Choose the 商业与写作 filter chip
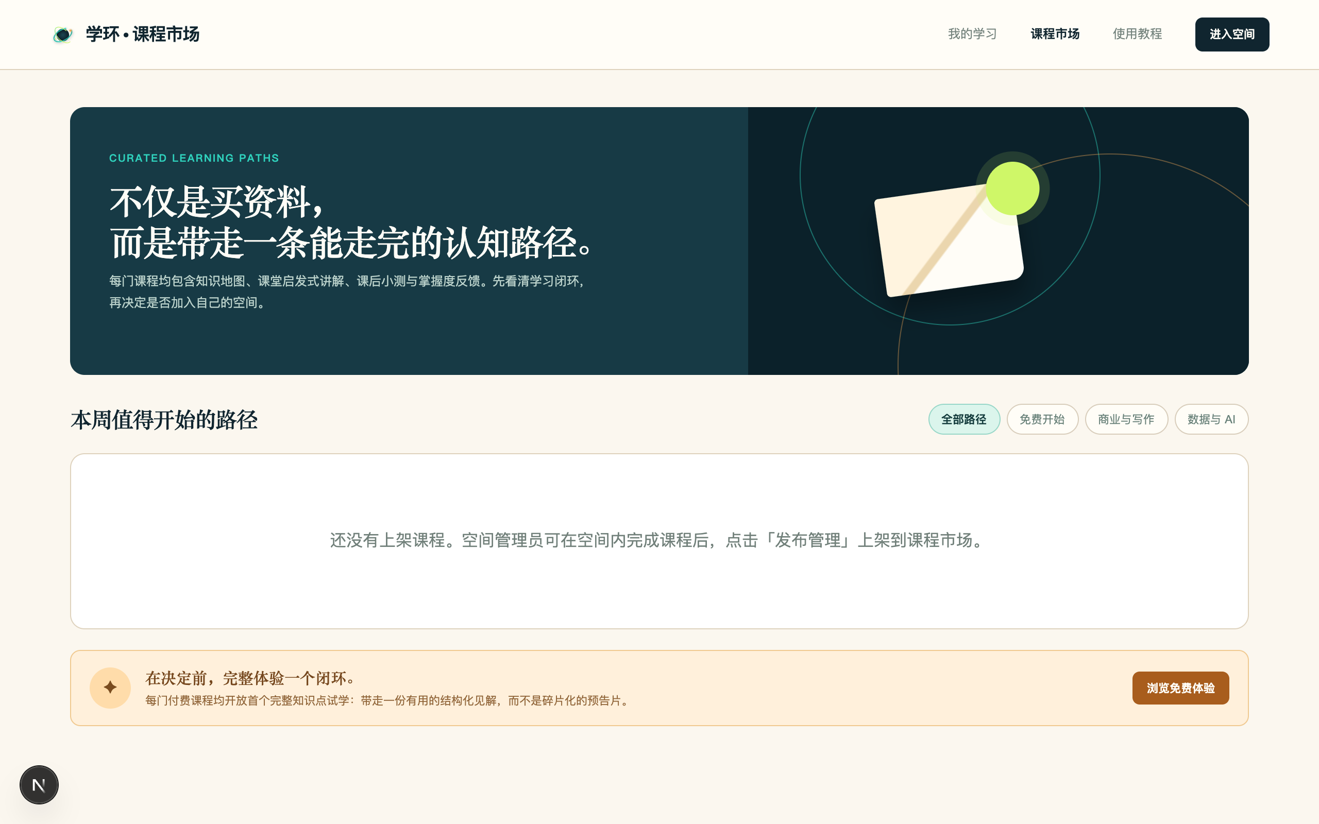The height and width of the screenshot is (824, 1319). (x=1126, y=419)
